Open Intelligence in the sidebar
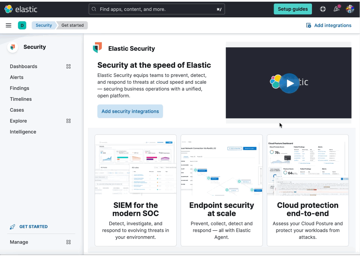The width and height of the screenshot is (360, 257). (23, 132)
